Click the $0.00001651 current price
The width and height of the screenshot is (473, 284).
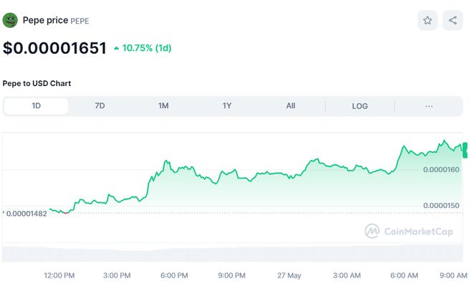tap(54, 48)
